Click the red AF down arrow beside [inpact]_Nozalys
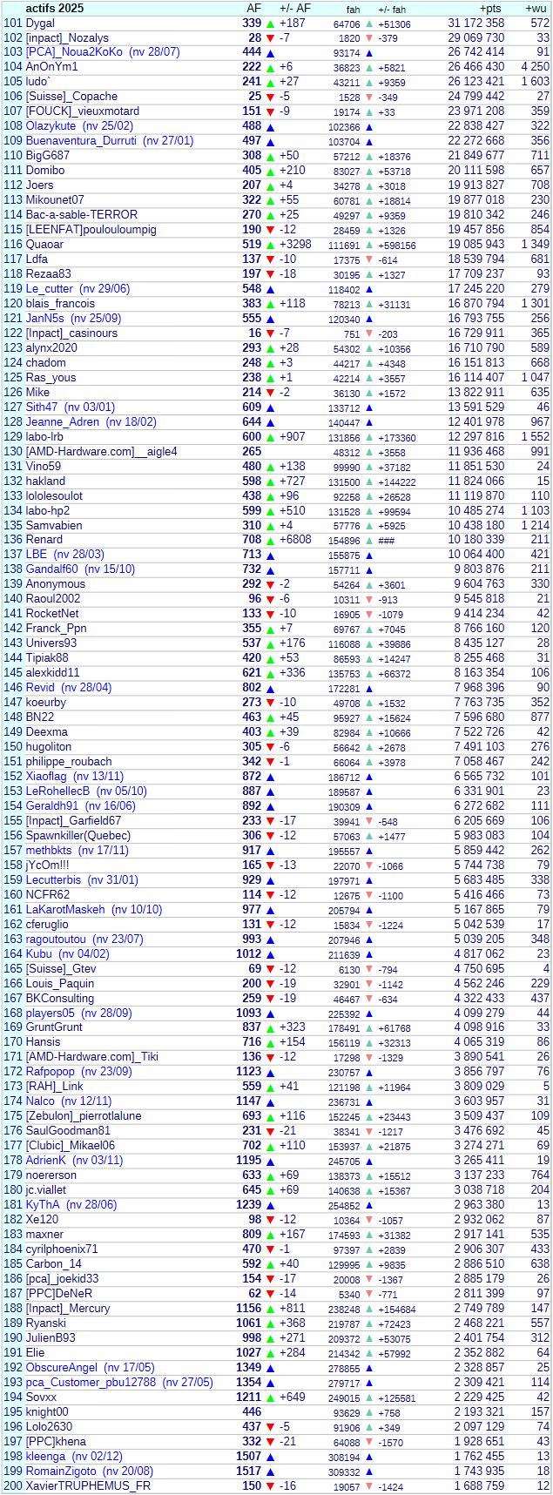This screenshot has height=1495, width=553. coord(270,37)
